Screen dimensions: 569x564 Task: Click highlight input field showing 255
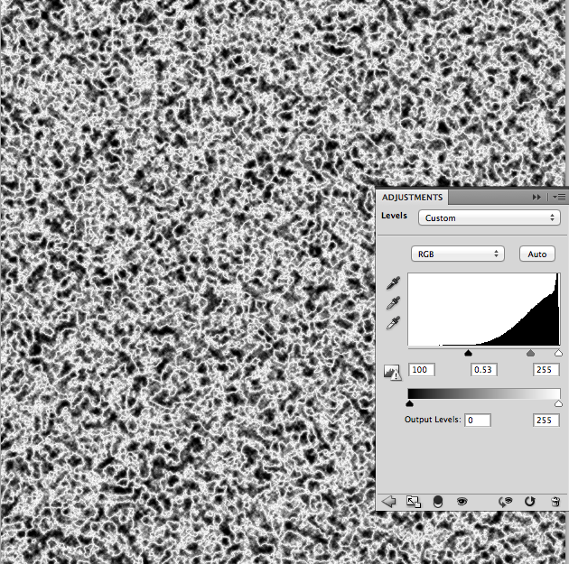pos(546,370)
